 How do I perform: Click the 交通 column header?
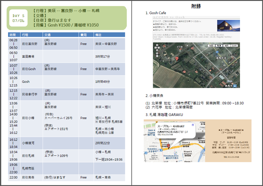[61, 35]
